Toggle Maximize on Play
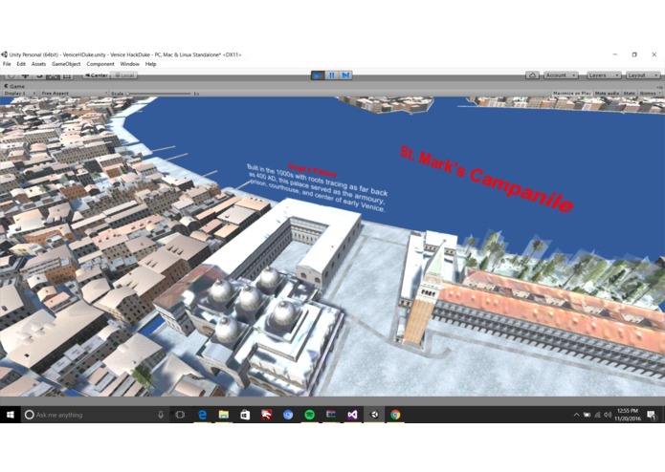665x472 pixels. click(x=571, y=93)
